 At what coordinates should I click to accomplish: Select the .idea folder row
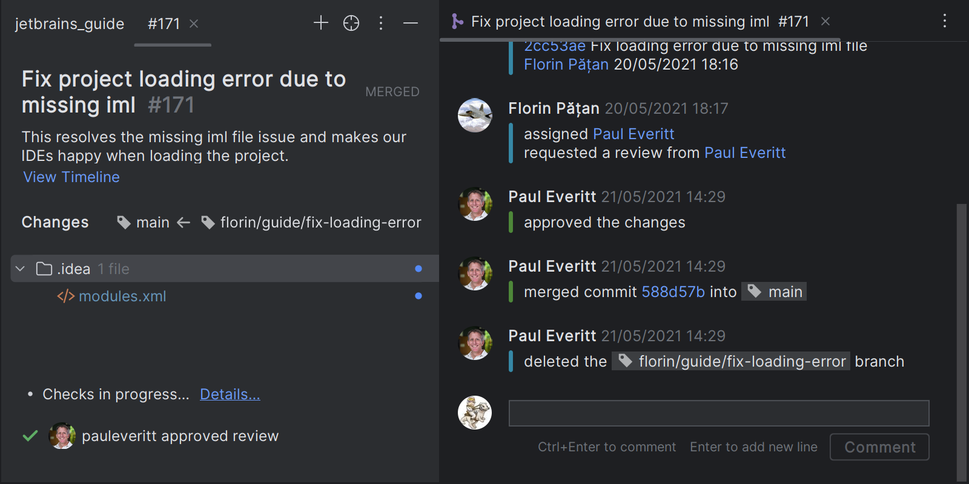point(225,269)
